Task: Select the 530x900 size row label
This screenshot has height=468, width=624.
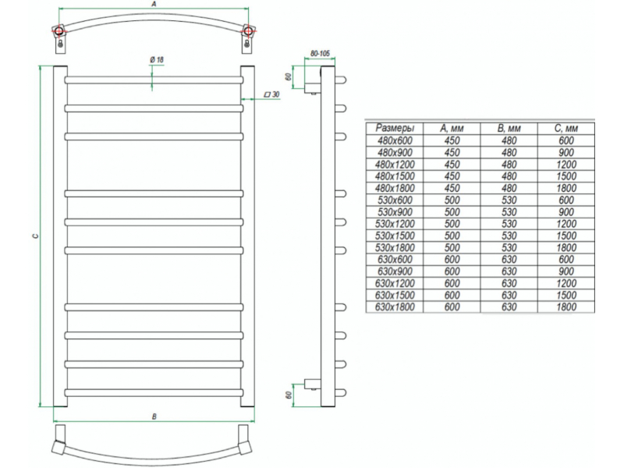Action: click(x=395, y=212)
